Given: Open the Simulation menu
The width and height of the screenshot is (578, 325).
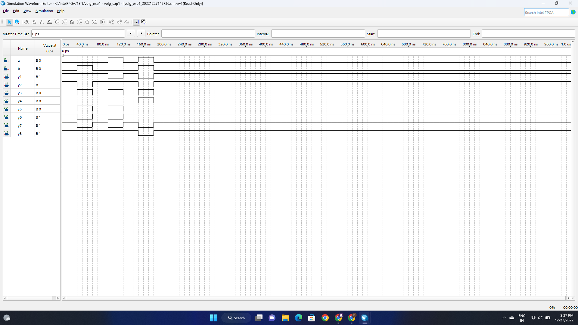Looking at the screenshot, I should (x=44, y=11).
